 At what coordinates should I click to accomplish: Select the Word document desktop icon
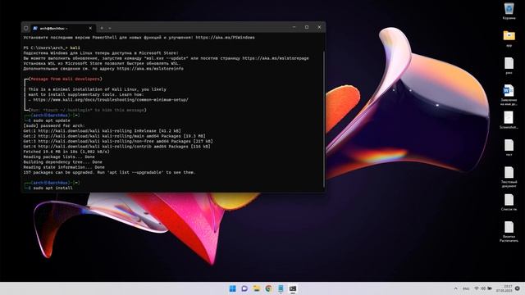(x=509, y=95)
